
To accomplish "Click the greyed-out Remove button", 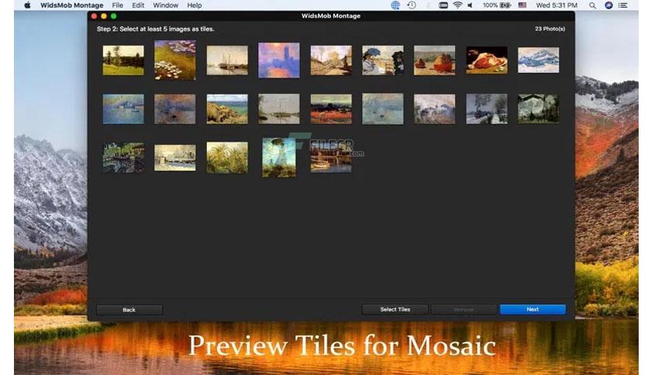I will (464, 309).
